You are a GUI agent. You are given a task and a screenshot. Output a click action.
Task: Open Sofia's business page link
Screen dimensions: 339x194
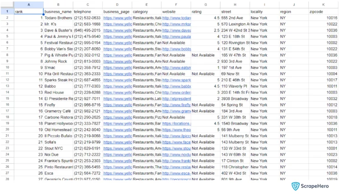(118, 142)
